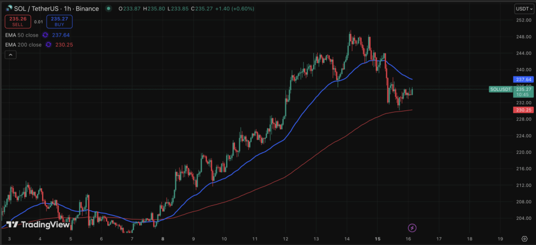Click the green 235.27 countdown price label

click(x=523, y=92)
